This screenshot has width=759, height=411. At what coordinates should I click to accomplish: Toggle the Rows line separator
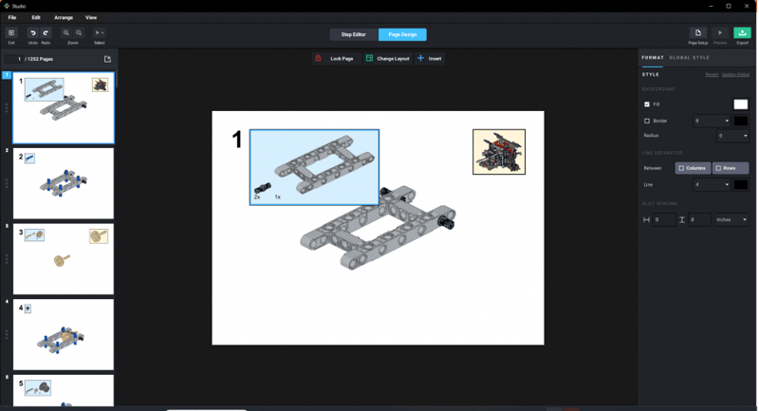point(731,168)
